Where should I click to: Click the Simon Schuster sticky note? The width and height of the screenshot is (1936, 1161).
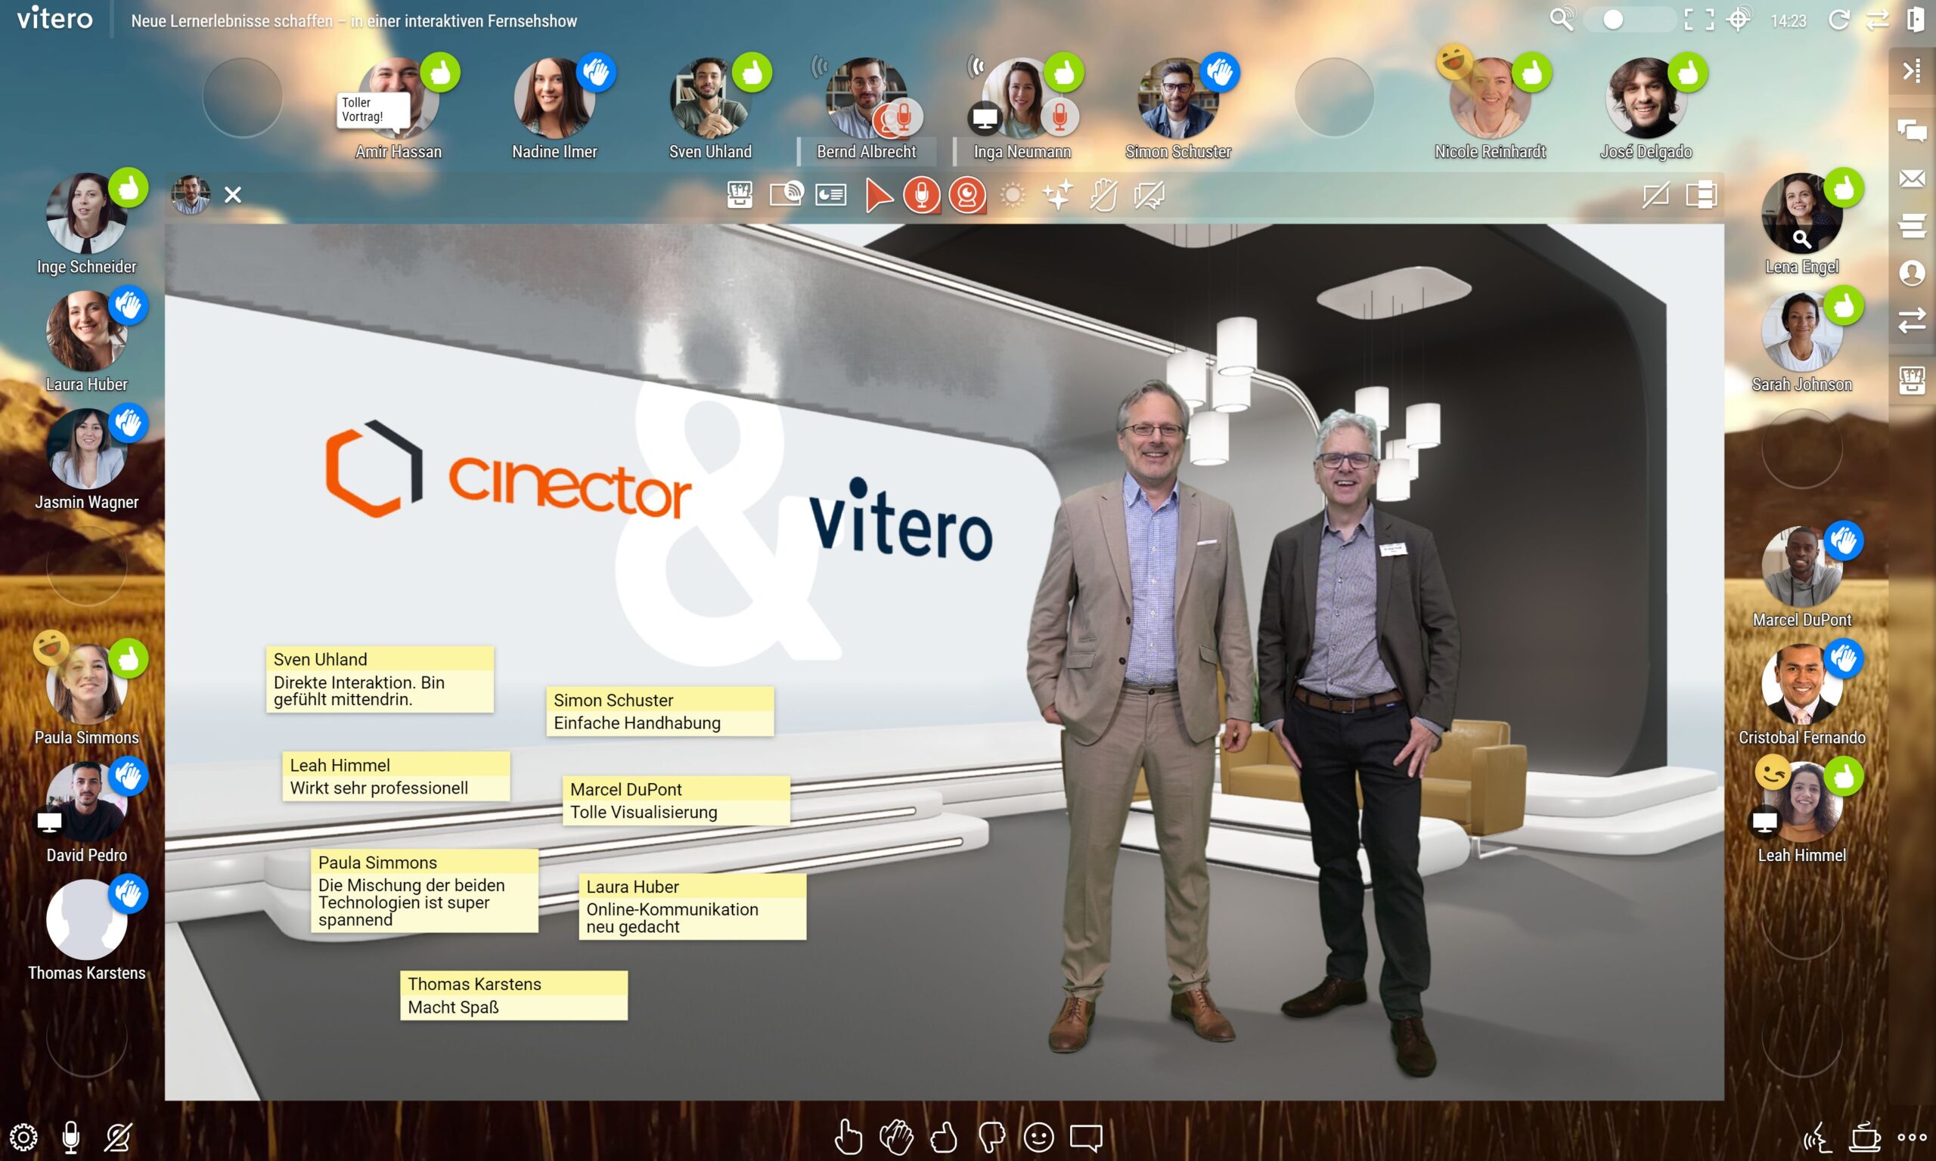(x=659, y=711)
